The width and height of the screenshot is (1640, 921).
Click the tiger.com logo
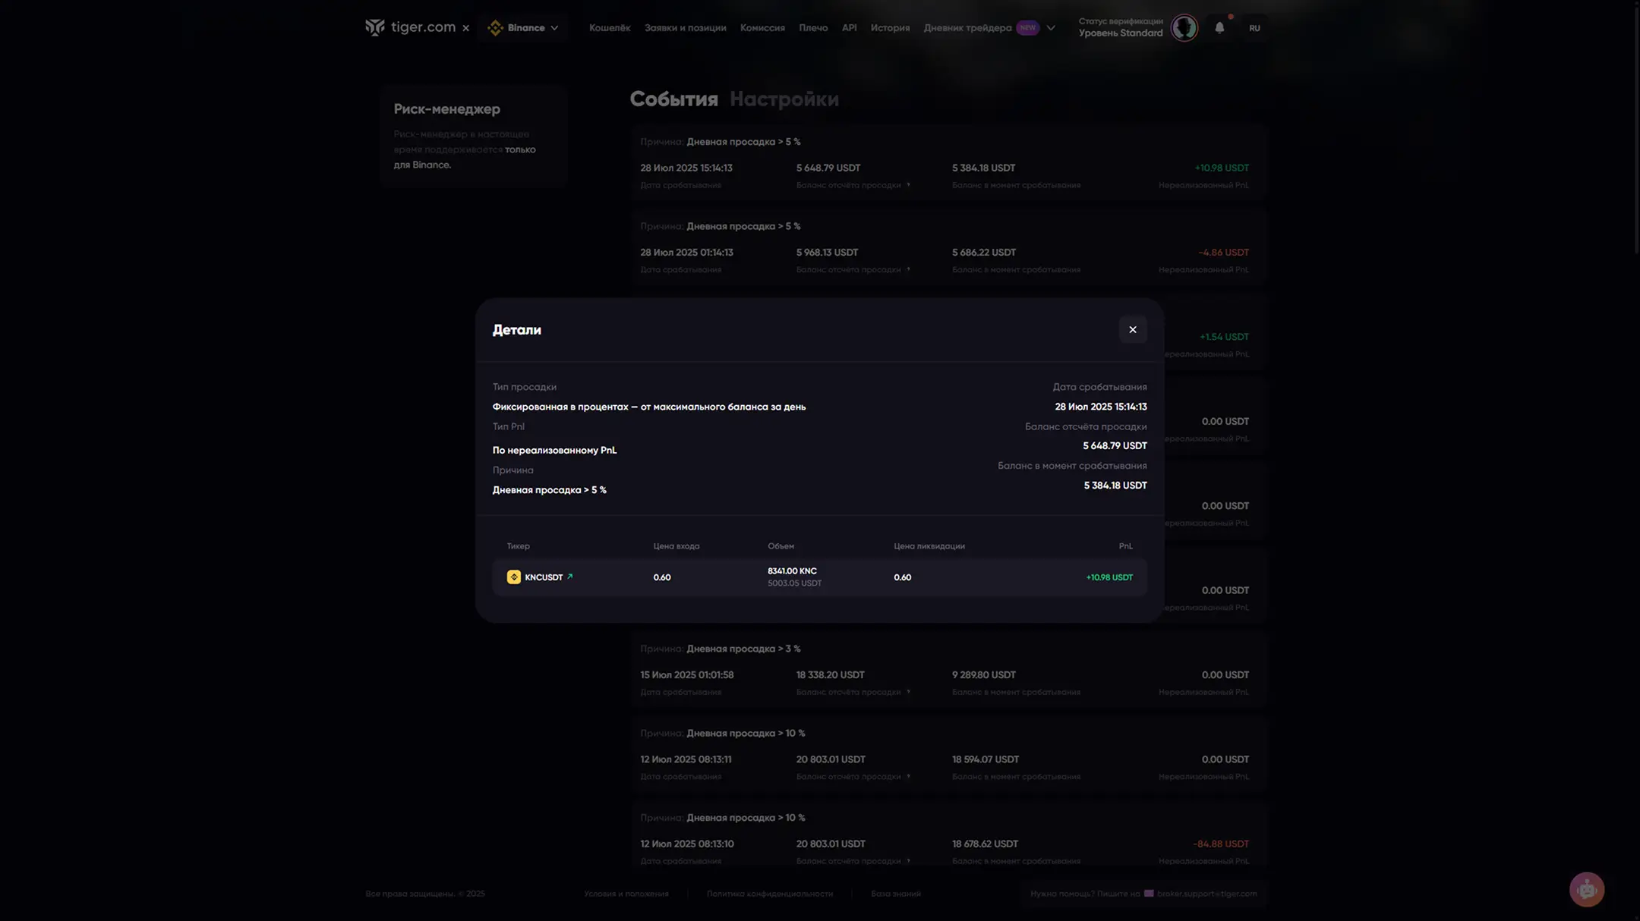pyautogui.click(x=410, y=27)
